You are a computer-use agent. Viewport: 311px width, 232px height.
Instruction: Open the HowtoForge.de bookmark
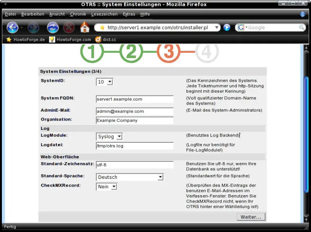[26, 40]
